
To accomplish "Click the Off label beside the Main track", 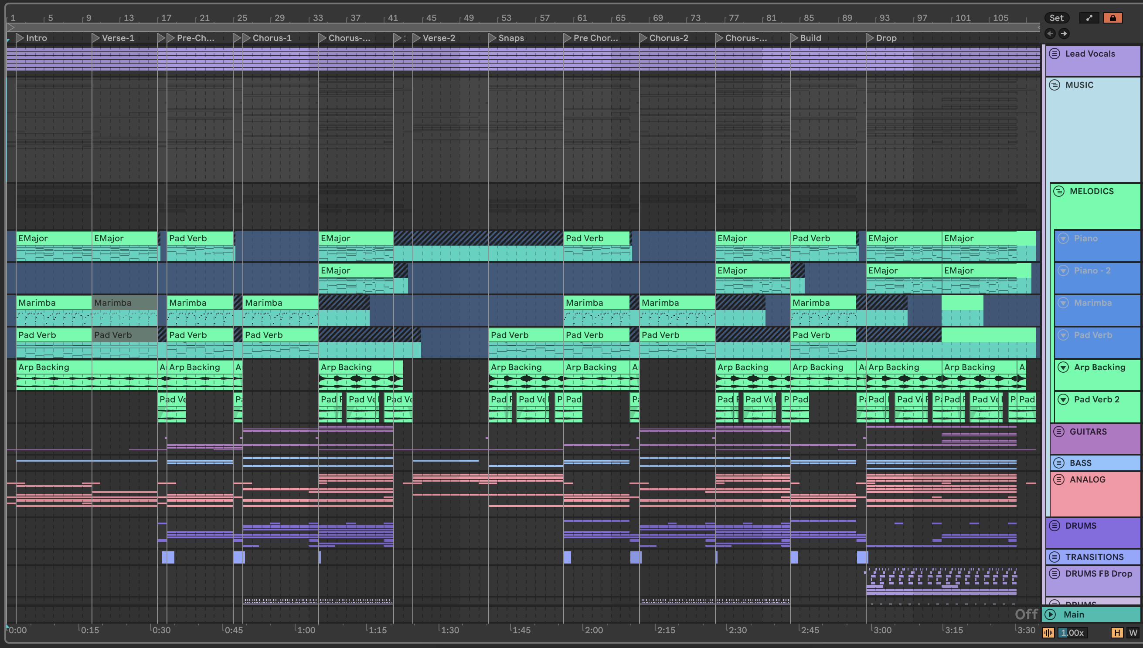I will (1026, 614).
